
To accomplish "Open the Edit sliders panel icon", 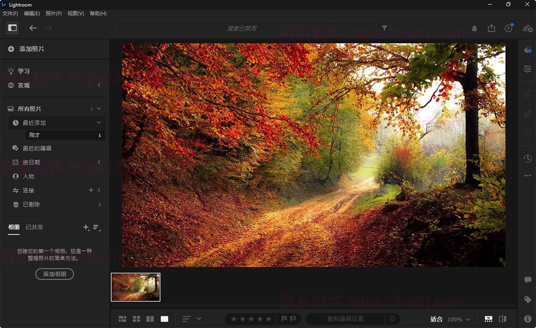I will (528, 69).
